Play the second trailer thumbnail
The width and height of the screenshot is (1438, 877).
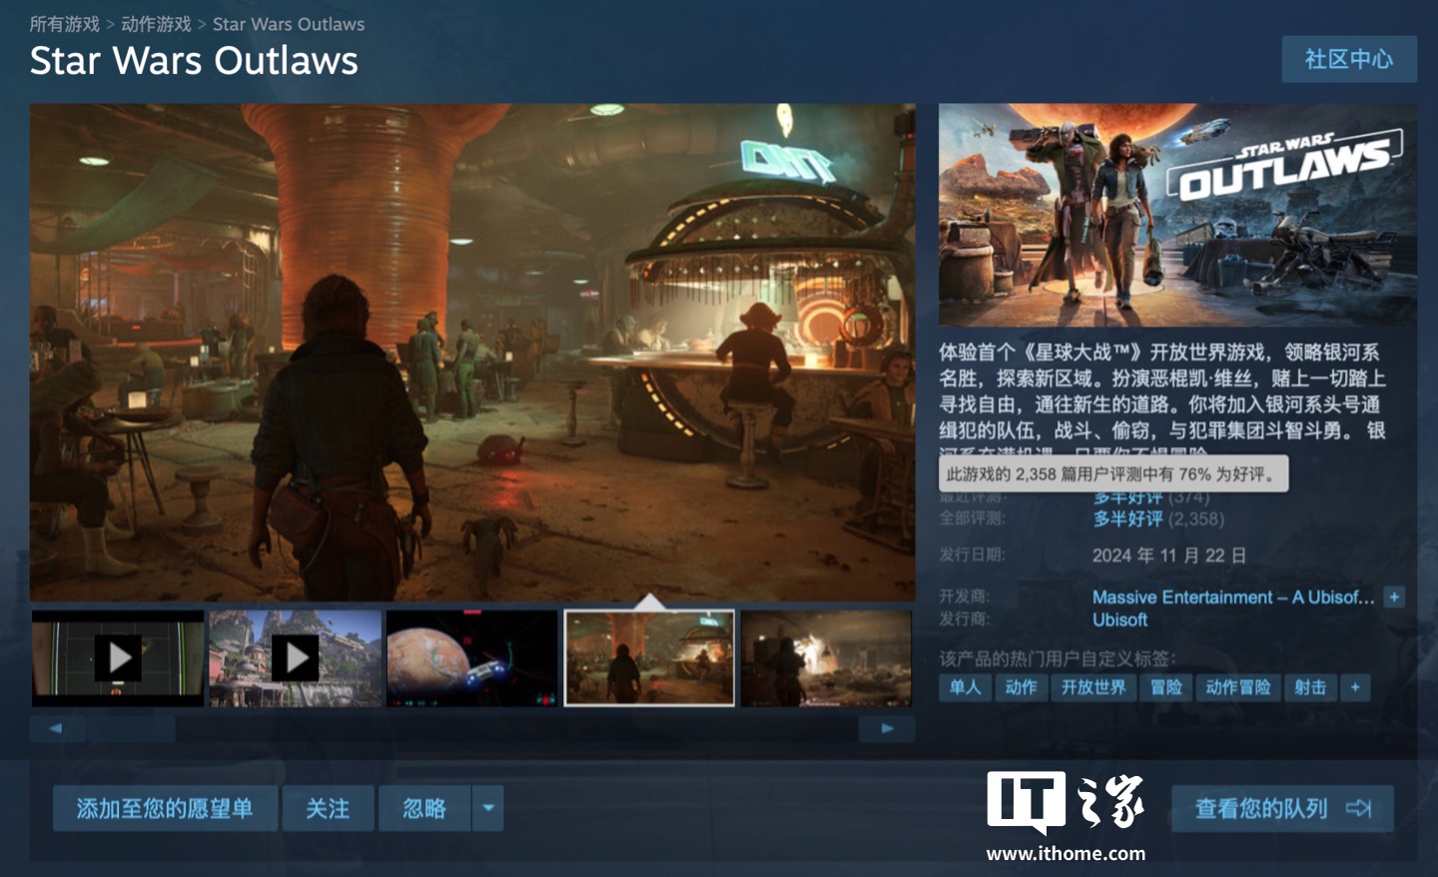[296, 658]
